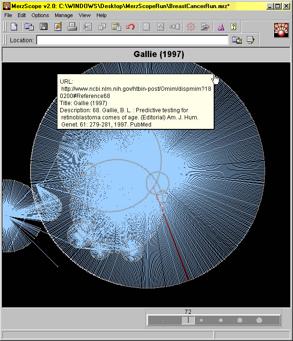Click the Save floppy disk icon

[x=43, y=27]
